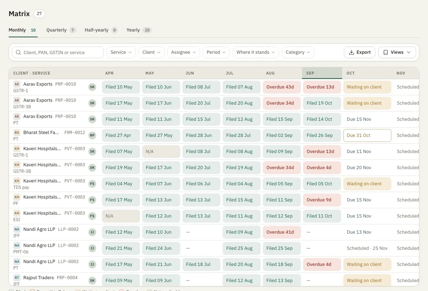428x291 pixels.
Task: Open Overdue 43d cell for Aarav Exports GSTR-1
Action: point(282,87)
